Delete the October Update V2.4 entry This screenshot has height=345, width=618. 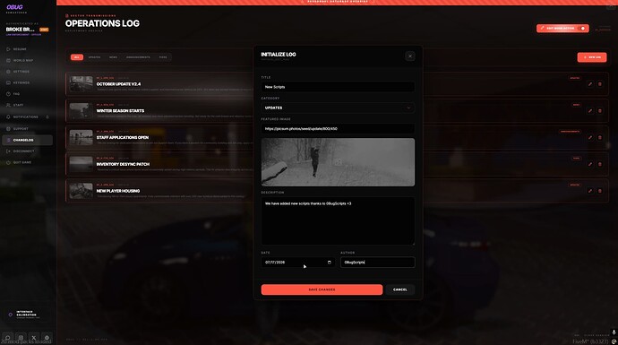point(600,84)
